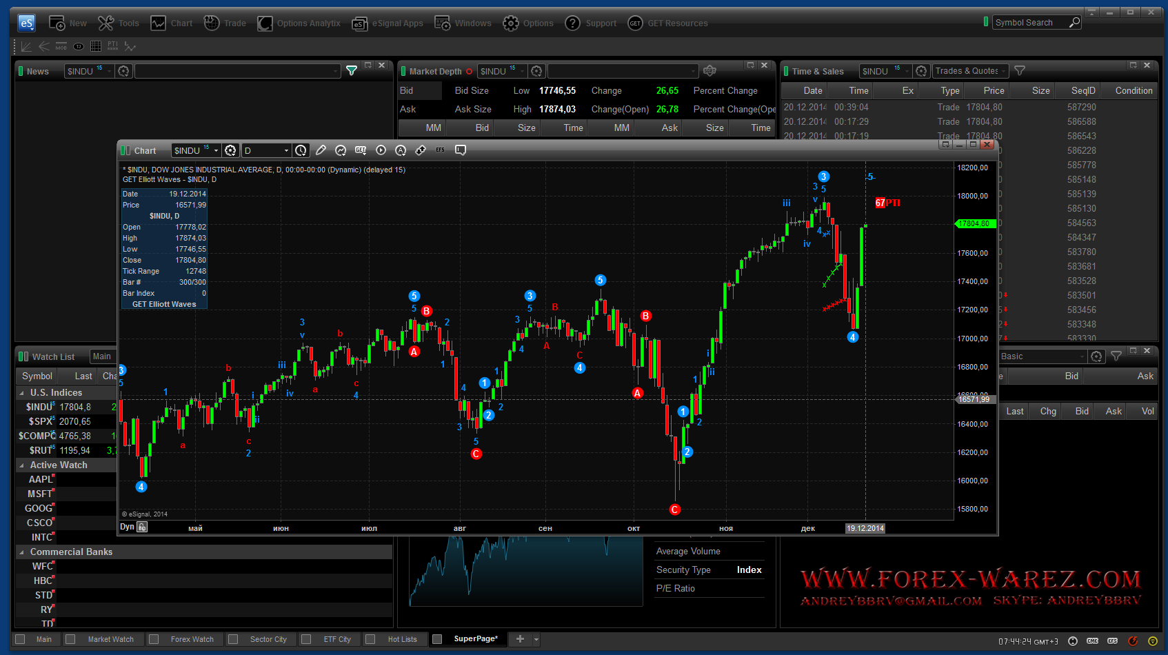Select the PTI tool in the toolbar
The width and height of the screenshot is (1168, 655).
click(112, 46)
